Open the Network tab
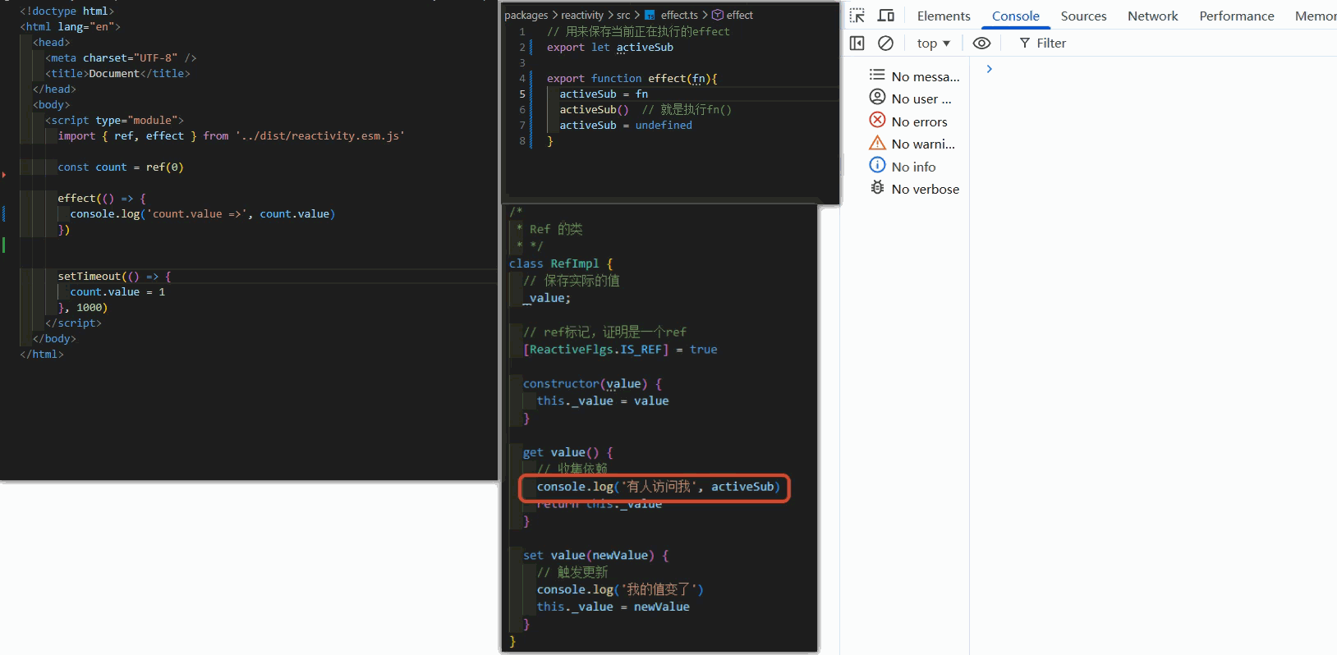 [x=1152, y=16]
